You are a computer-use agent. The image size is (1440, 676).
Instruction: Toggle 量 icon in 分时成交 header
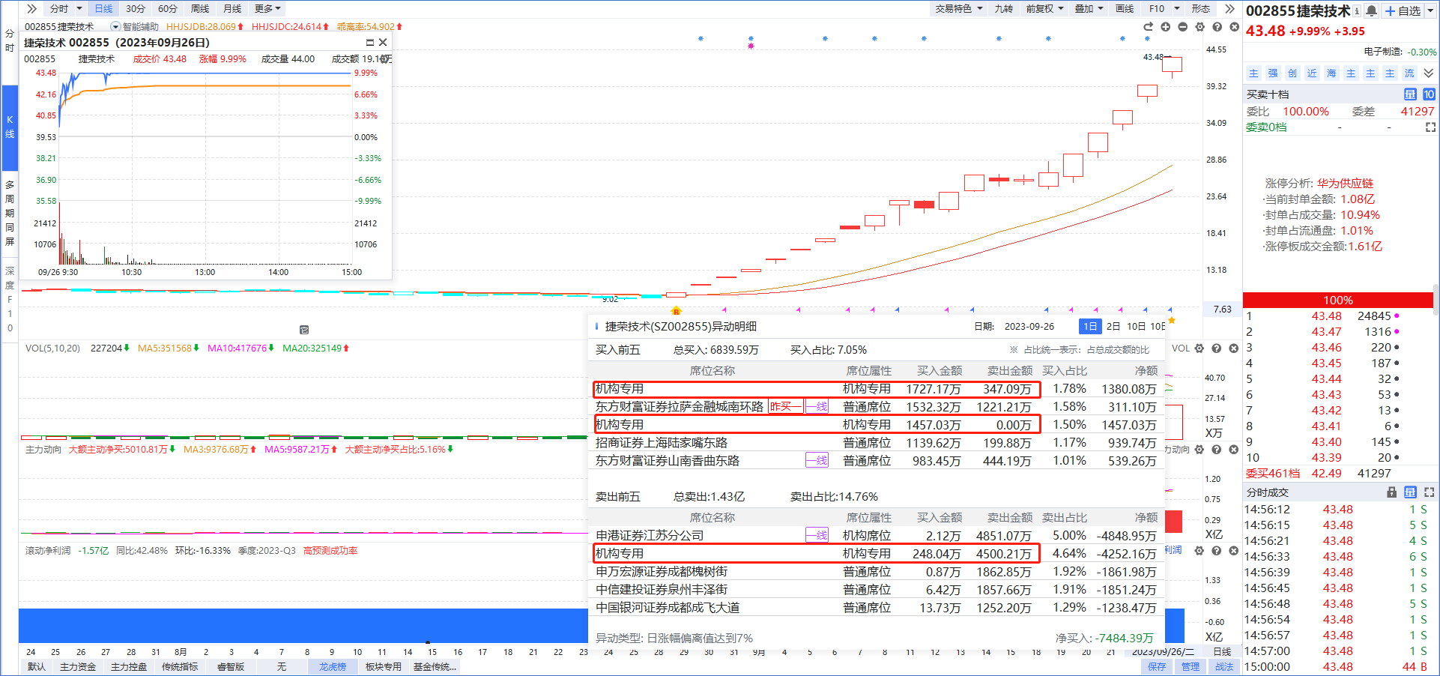(x=1410, y=492)
